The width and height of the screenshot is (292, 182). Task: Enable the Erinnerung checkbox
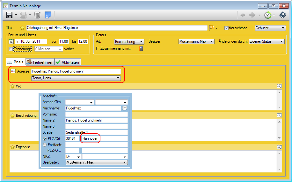pyautogui.click(x=11, y=49)
